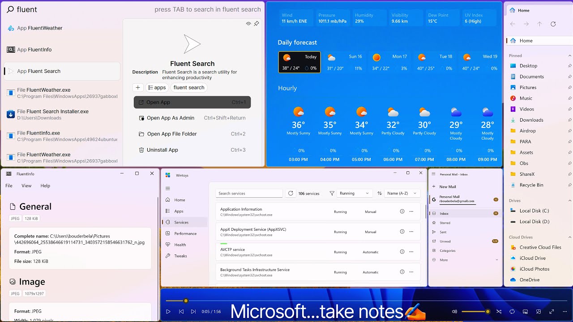Open the Sent mail folder
Screen dimensions: 573x322
[x=465, y=232]
